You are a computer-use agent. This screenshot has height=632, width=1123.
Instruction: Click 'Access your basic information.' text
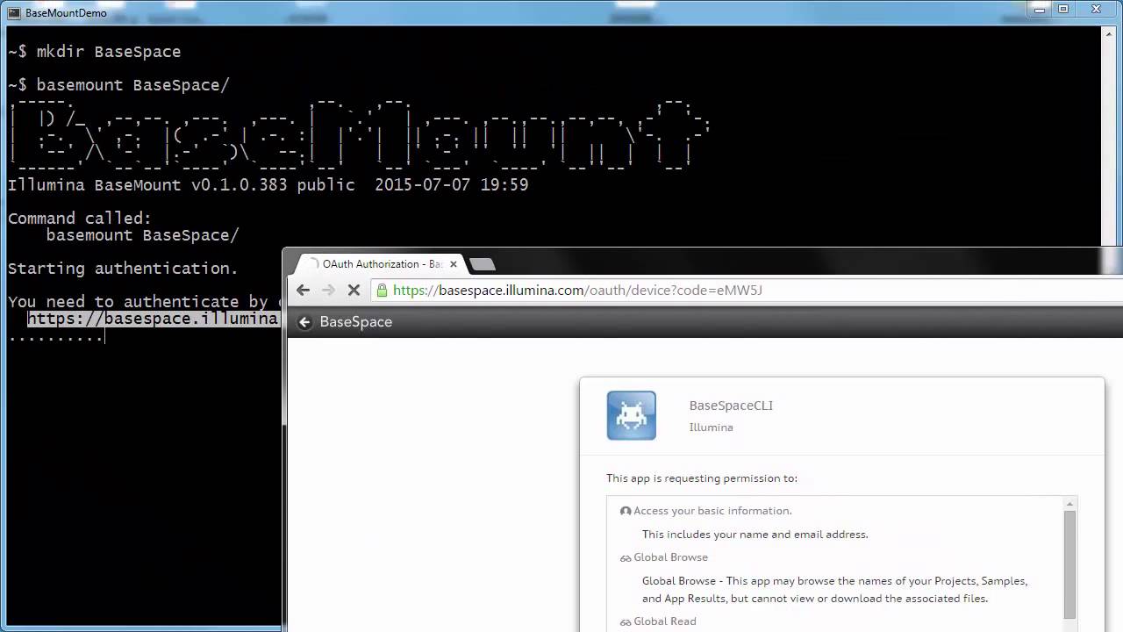(x=712, y=511)
